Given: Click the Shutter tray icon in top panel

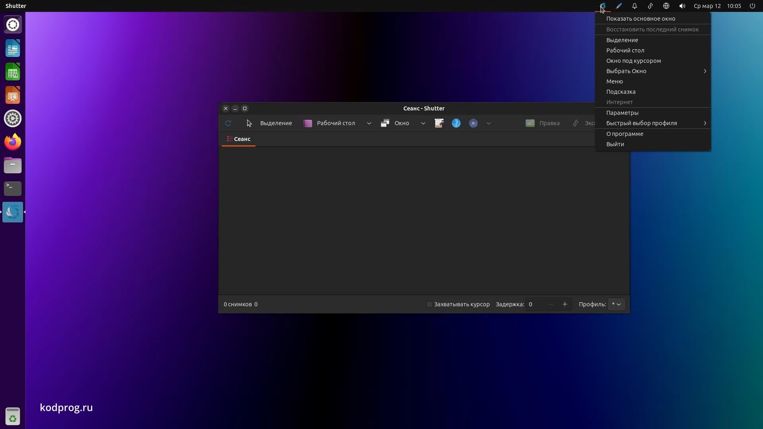Looking at the screenshot, I should [603, 6].
